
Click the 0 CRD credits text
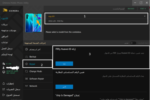(9, 64)
